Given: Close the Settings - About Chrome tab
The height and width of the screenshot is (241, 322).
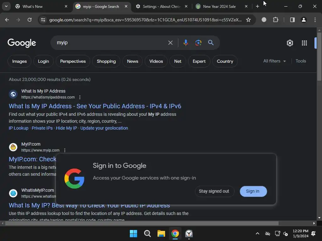Looking at the screenshot, I should click(x=186, y=6).
